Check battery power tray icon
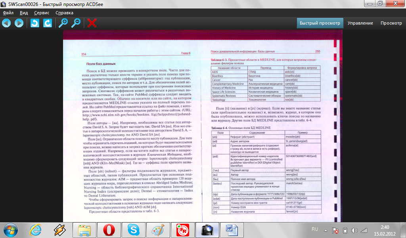Viewport: 406px width, 238px height. pos(345,230)
